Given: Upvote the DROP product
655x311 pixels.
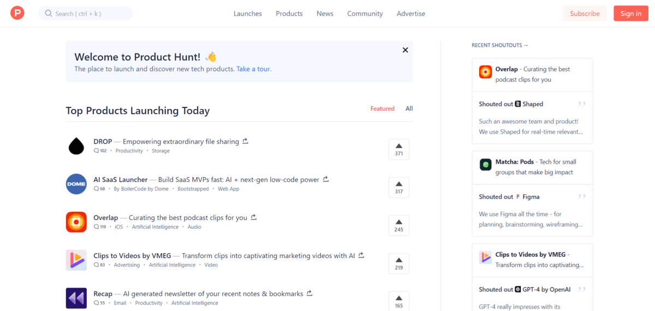Looking at the screenshot, I should [398, 149].
